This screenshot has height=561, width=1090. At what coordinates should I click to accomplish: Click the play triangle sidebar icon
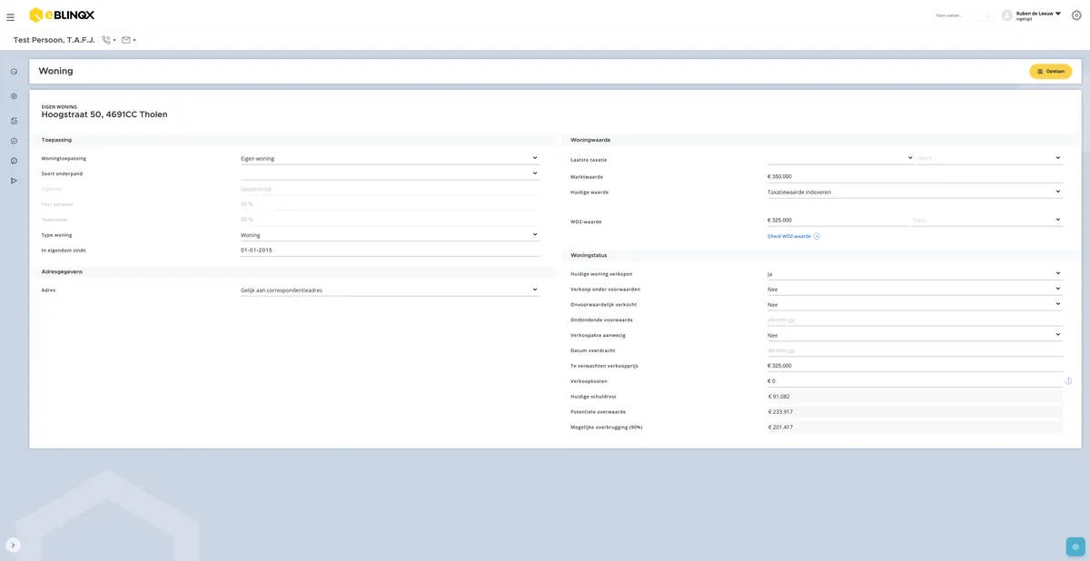click(14, 181)
